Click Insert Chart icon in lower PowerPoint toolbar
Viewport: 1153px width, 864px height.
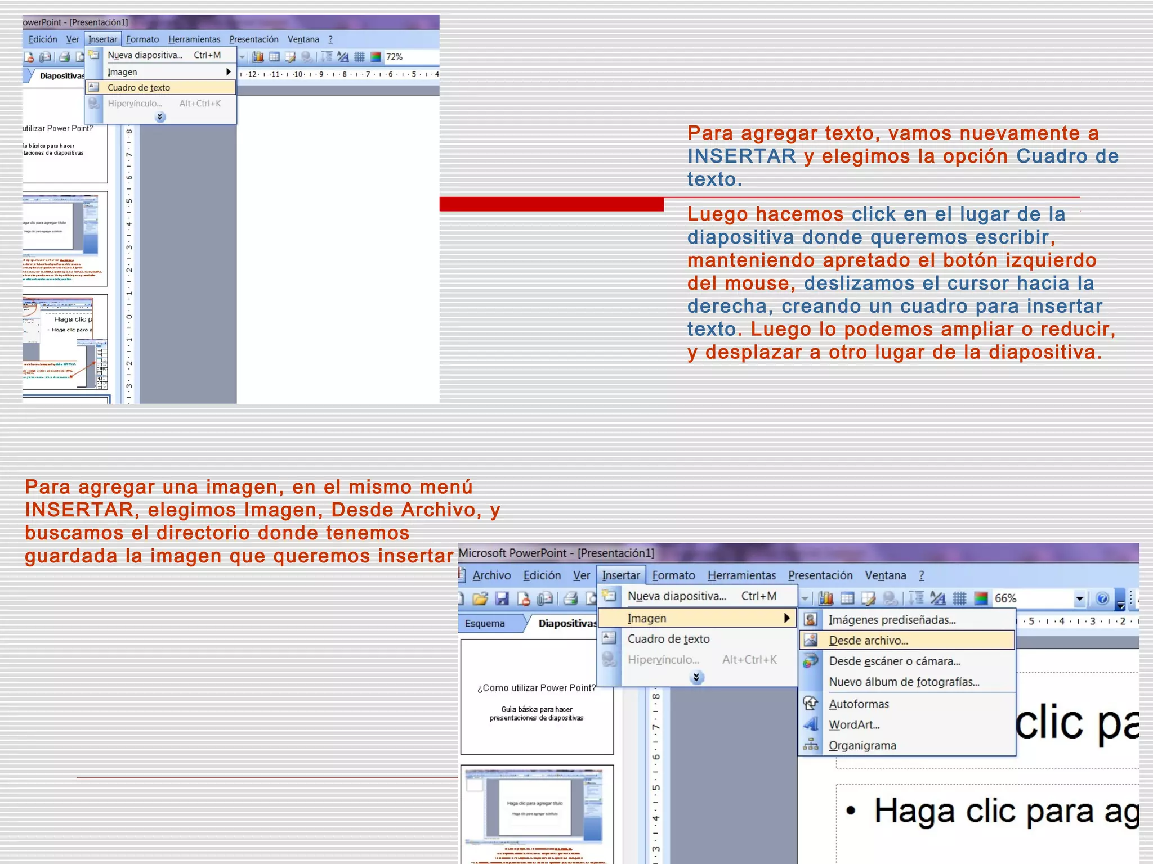coord(826,598)
